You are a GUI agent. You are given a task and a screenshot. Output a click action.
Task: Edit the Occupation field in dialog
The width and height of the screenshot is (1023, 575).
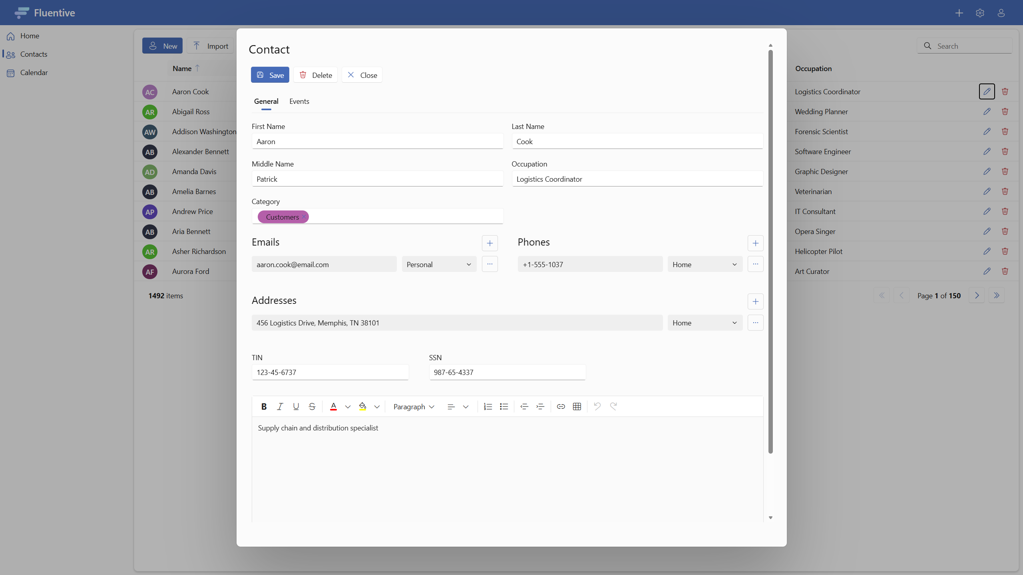click(637, 179)
